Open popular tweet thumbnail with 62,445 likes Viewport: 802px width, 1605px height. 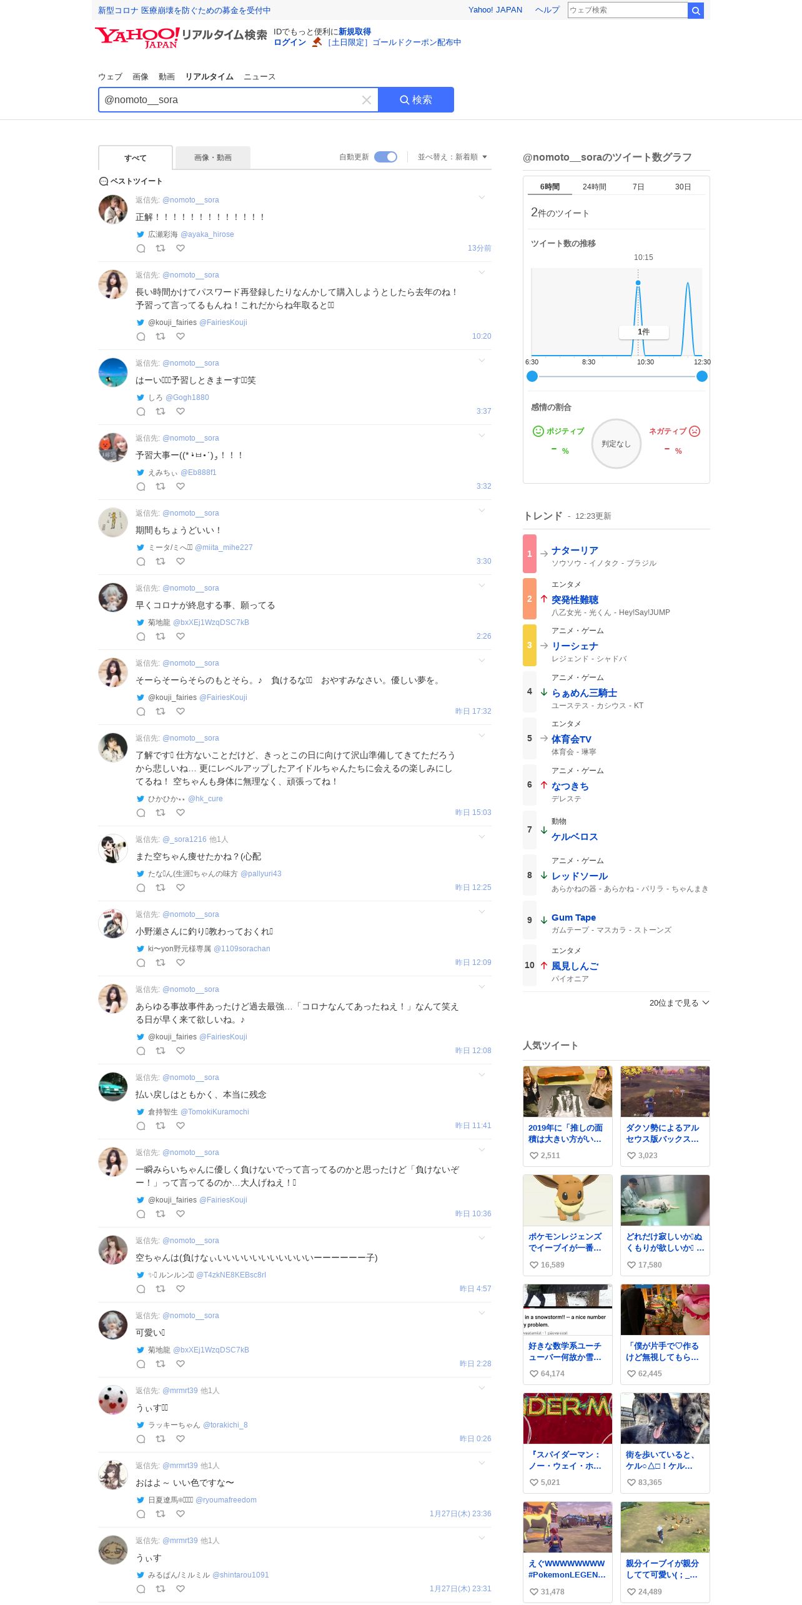(x=665, y=1309)
